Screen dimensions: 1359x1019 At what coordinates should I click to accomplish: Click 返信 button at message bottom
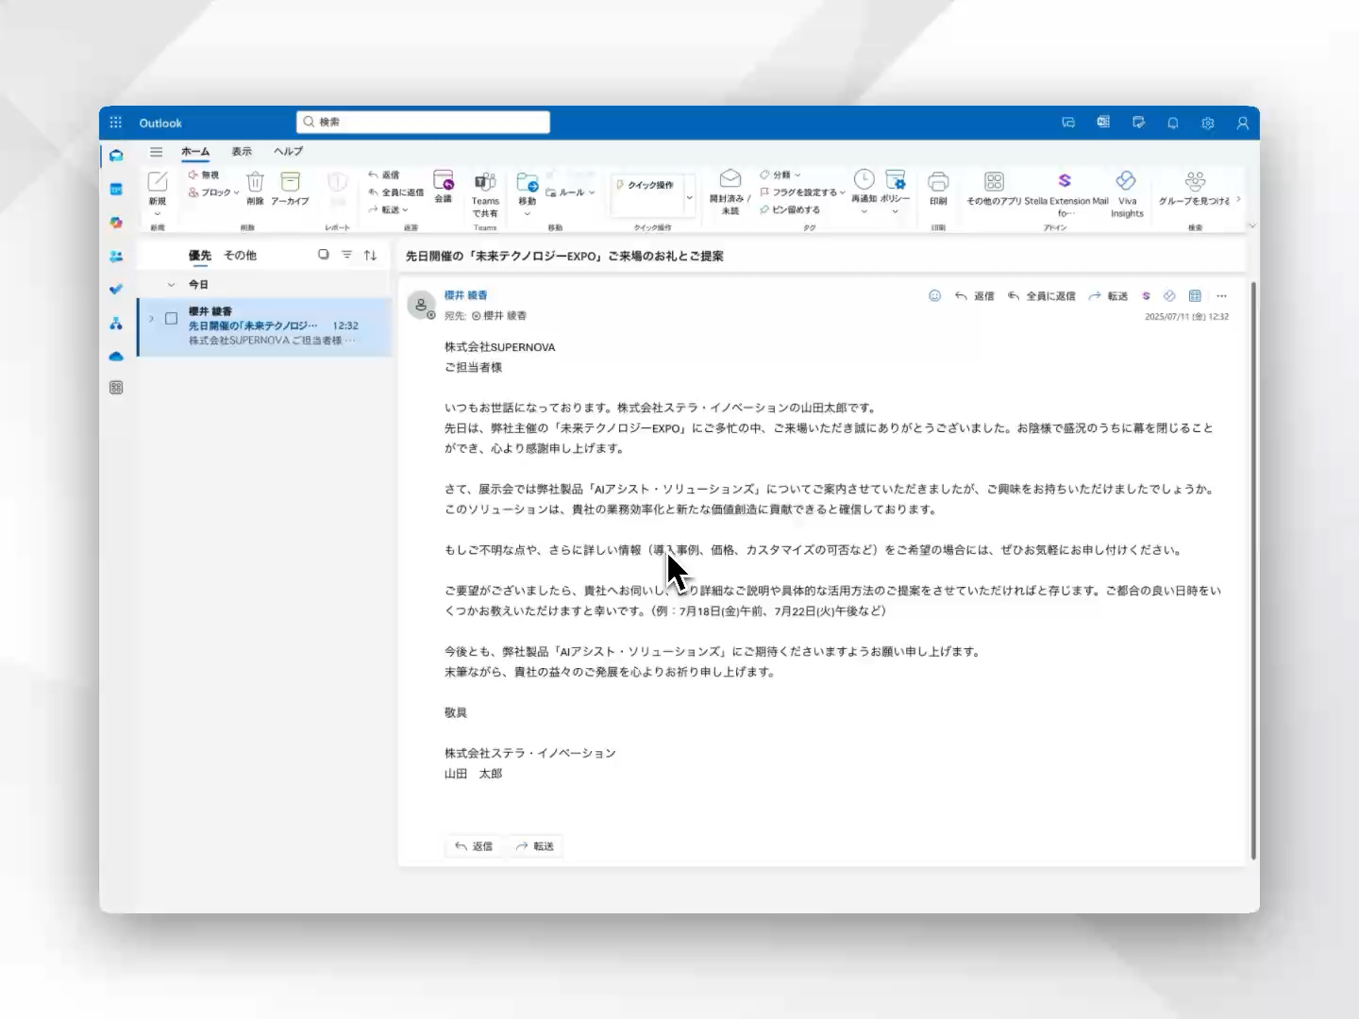[475, 846]
